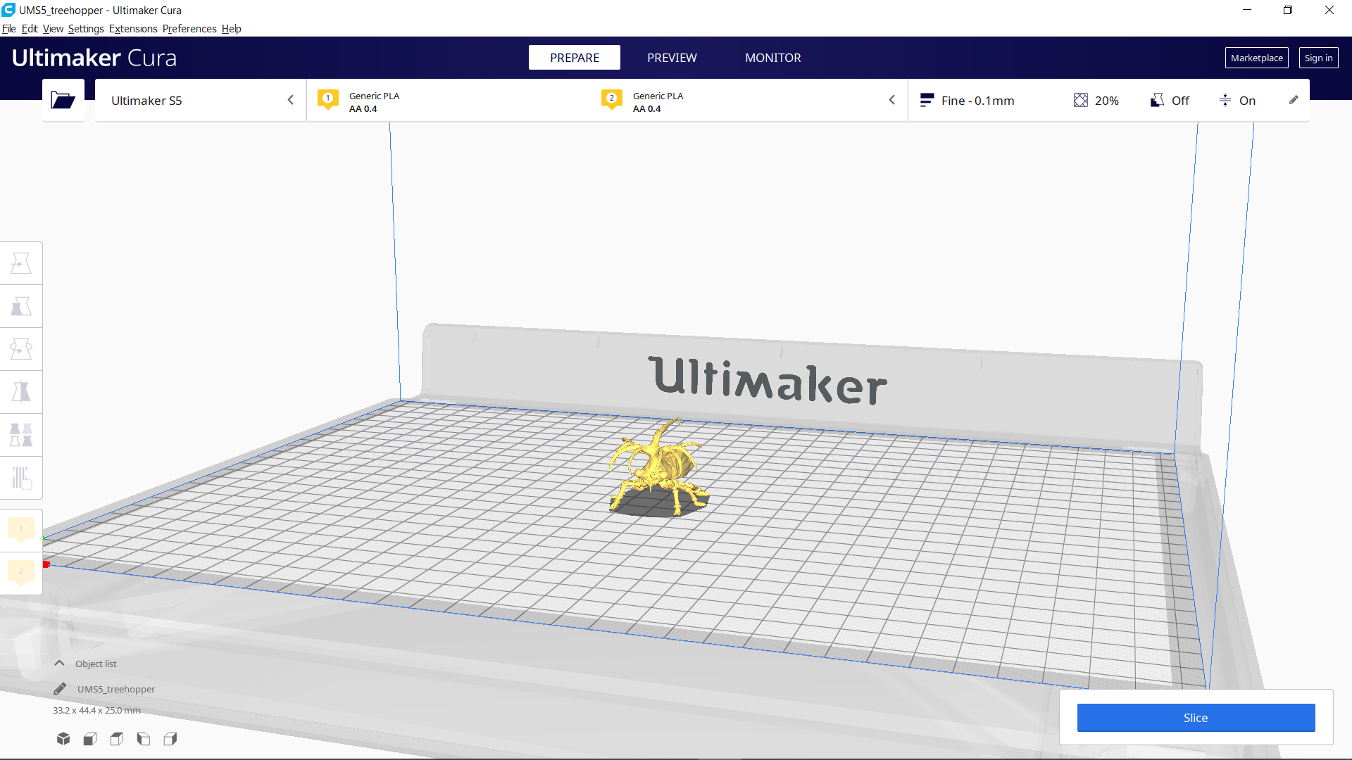This screenshot has width=1352, height=760.
Task: Select the Support Blocker tool
Action: click(x=21, y=478)
